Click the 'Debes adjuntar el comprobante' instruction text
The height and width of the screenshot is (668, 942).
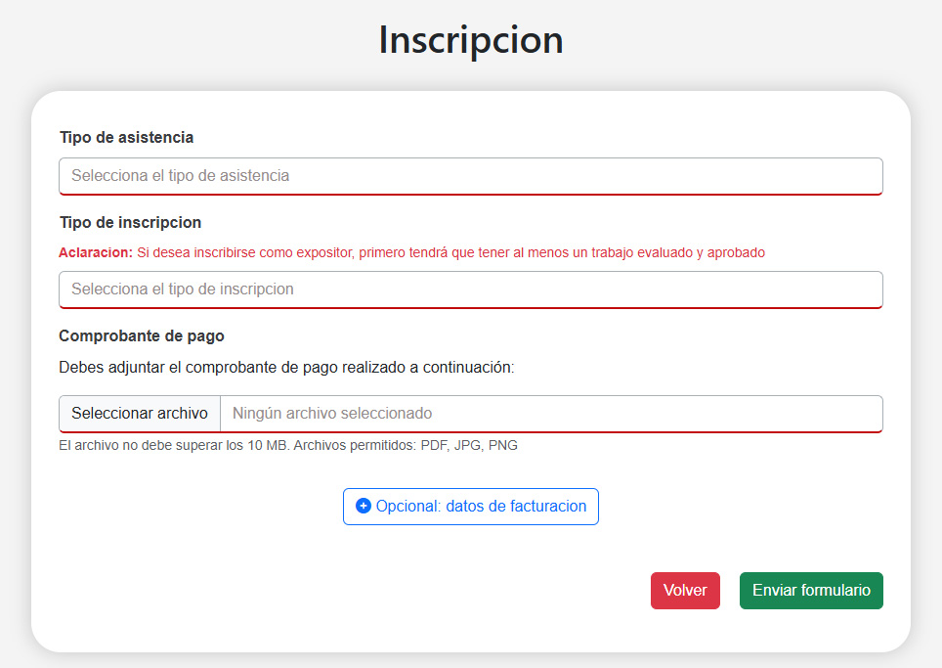(286, 368)
